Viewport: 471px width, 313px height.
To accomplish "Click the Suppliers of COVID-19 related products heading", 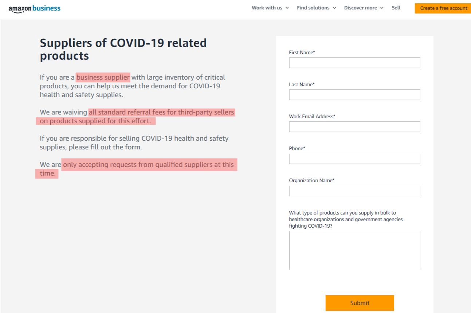I will coord(123,49).
